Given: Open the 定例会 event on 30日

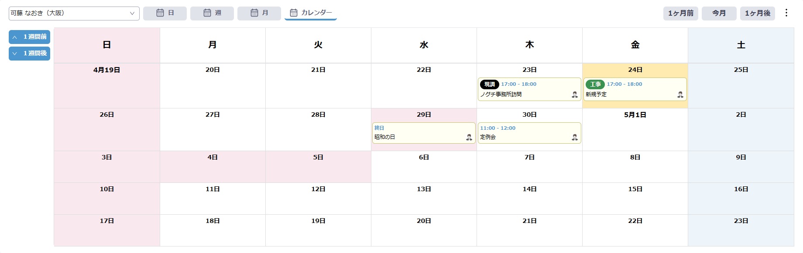Looking at the screenshot, I should click(529, 133).
